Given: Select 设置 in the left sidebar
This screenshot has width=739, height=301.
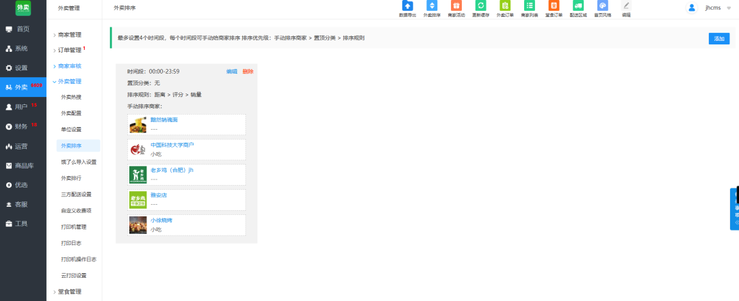Looking at the screenshot, I should coord(21,68).
